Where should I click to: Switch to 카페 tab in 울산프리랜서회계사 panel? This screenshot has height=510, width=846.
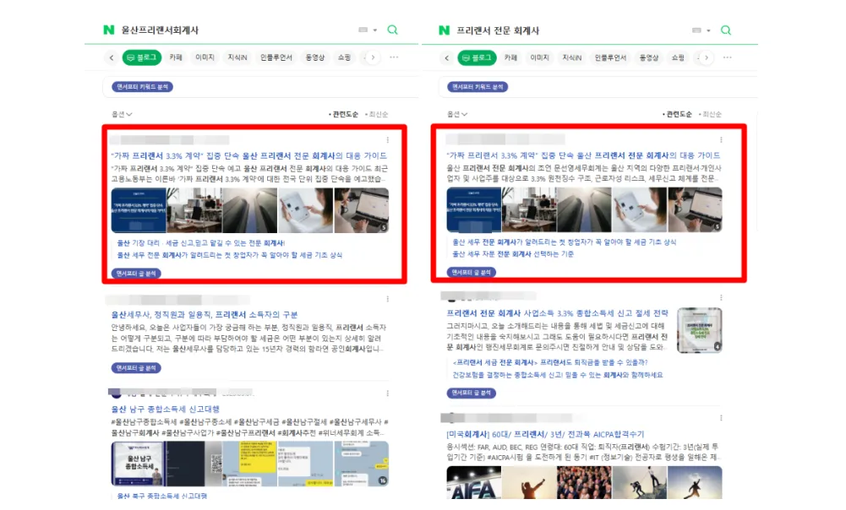click(176, 57)
